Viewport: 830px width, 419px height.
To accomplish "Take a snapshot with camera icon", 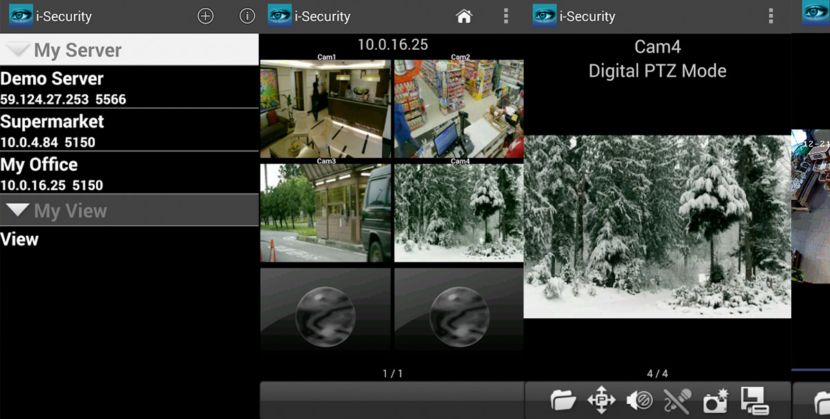I will click(x=715, y=400).
